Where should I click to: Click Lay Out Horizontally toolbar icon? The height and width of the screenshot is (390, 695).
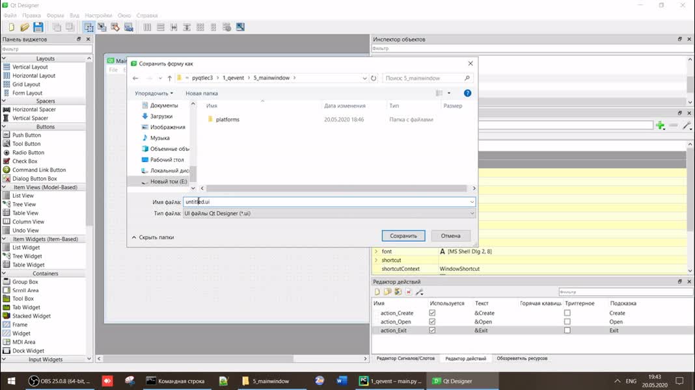tap(147, 27)
